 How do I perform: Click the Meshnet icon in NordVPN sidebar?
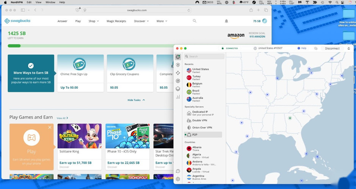click(178, 73)
